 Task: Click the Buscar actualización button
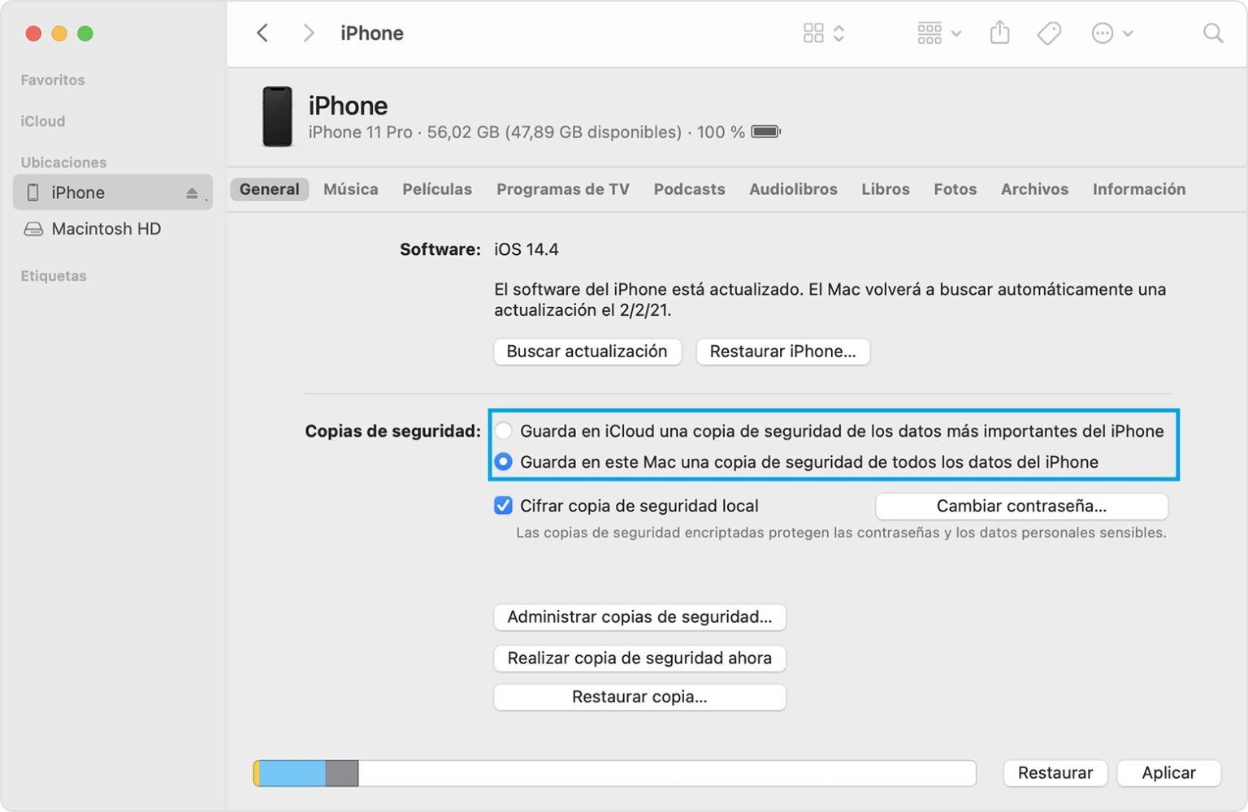point(587,352)
